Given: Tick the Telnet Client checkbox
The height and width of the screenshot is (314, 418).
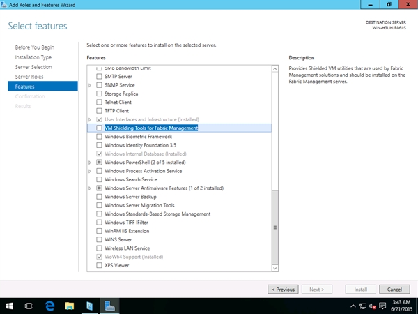Looking at the screenshot, I should (99, 103).
